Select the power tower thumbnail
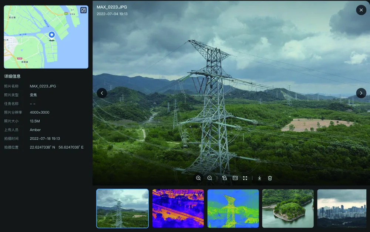370x232 pixels. [122, 208]
